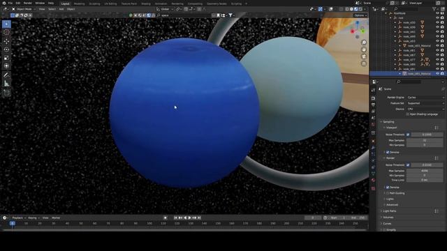Open the Render menu
The image size is (447, 251).
coord(28,3)
